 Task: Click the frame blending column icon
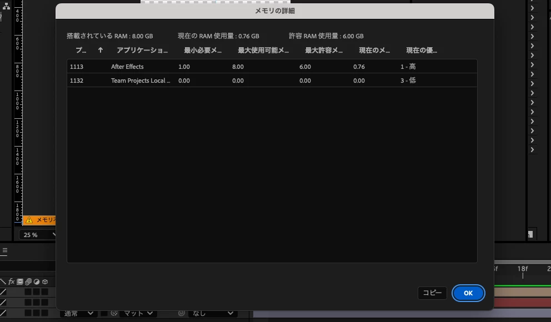tap(19, 281)
